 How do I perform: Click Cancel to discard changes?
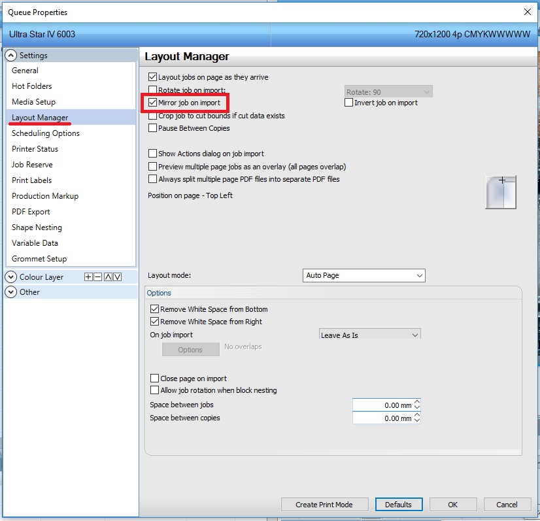tap(507, 505)
